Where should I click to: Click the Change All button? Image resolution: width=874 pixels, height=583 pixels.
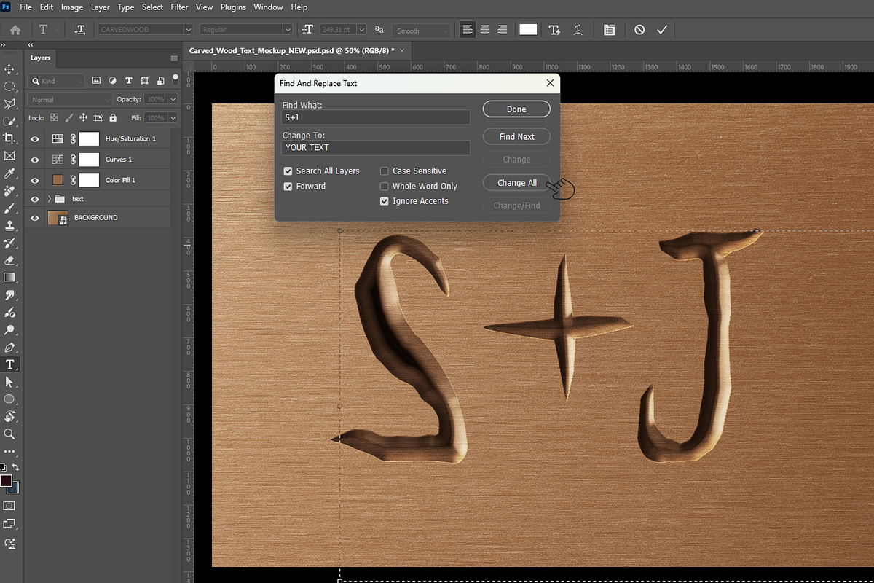pos(516,183)
